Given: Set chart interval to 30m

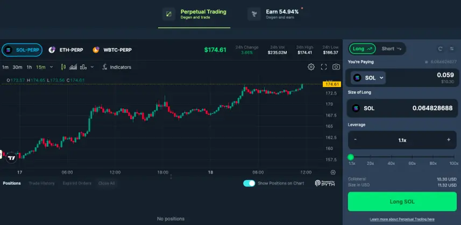Looking at the screenshot, I should coord(17,67).
